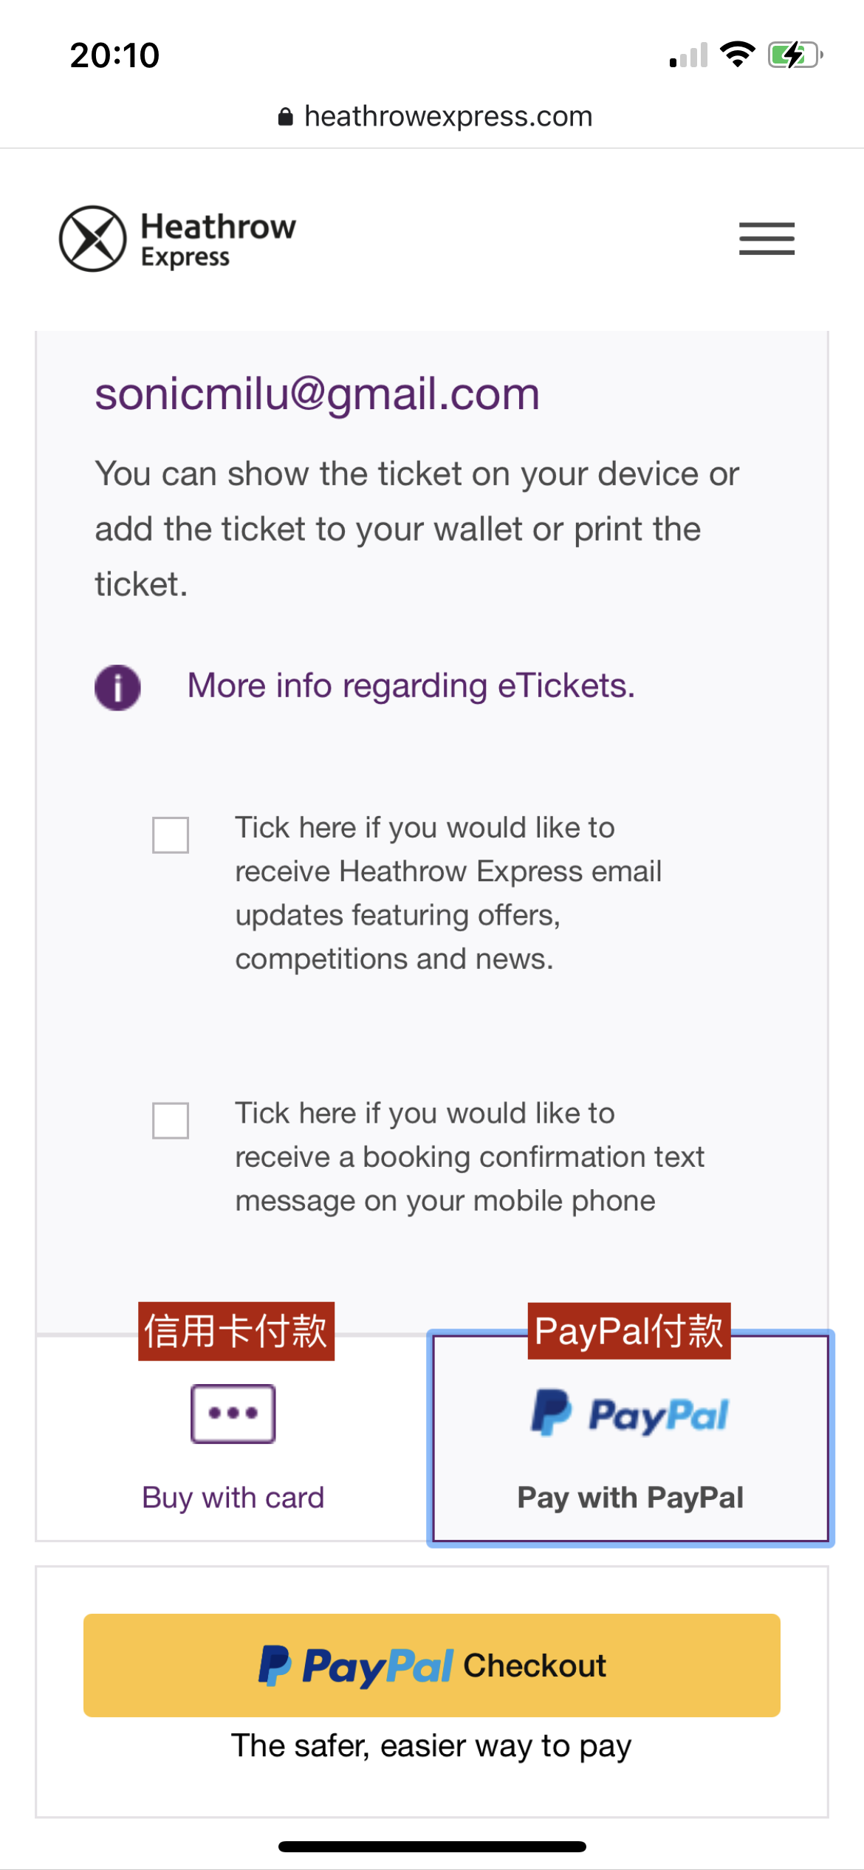Tap the Wi-Fi status icon
The width and height of the screenshot is (864, 1870).
(737, 55)
